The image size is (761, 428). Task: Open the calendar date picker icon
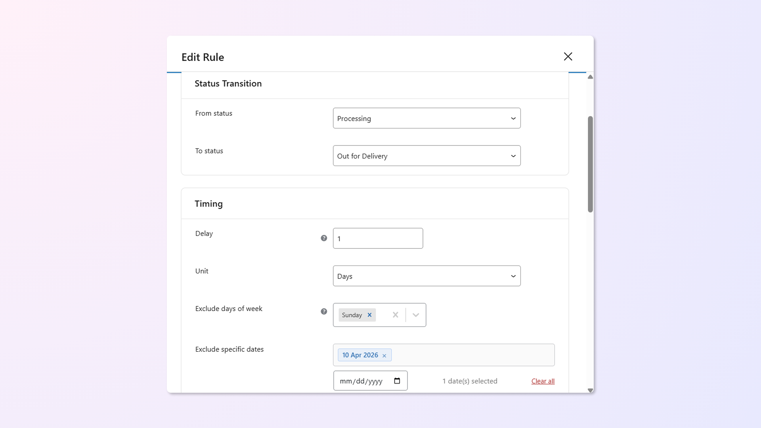pos(397,381)
